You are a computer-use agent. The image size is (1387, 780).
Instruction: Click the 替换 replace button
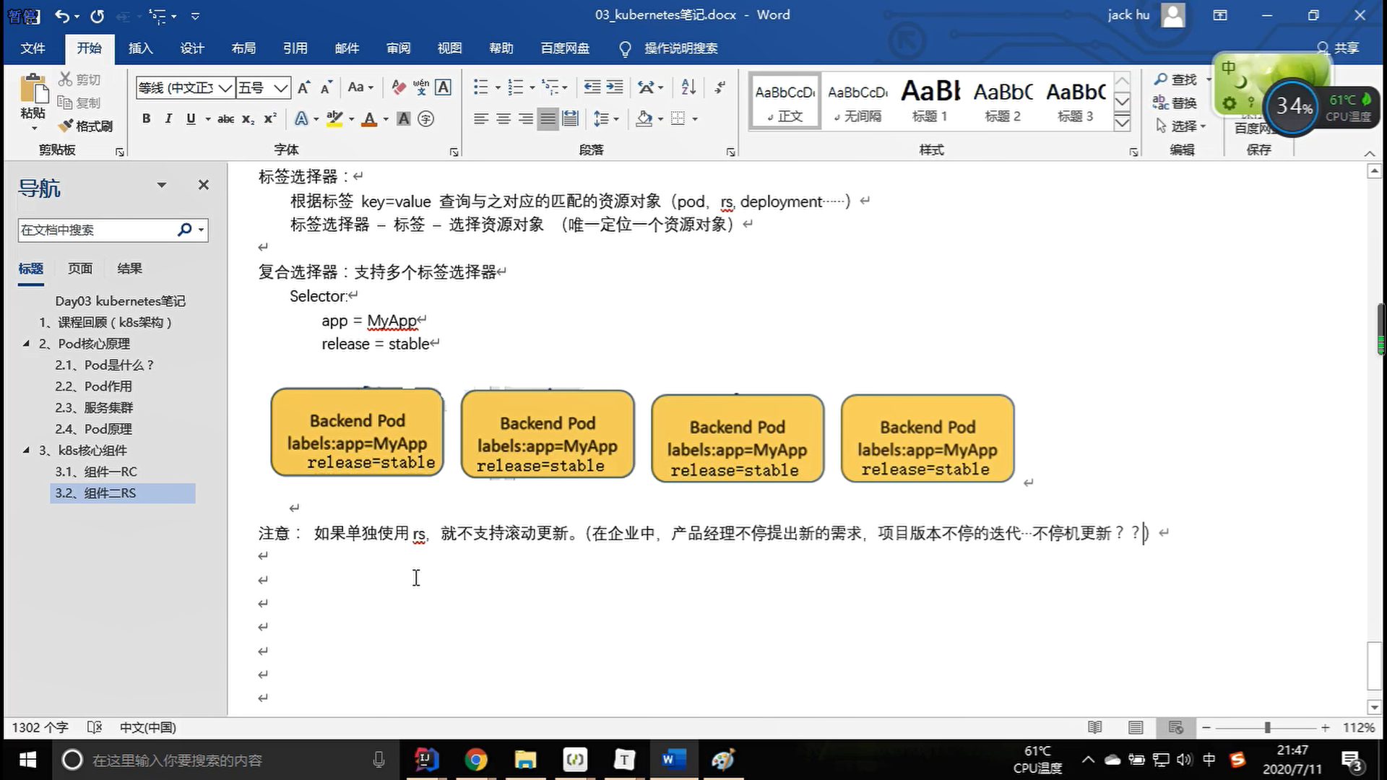pyautogui.click(x=1175, y=103)
